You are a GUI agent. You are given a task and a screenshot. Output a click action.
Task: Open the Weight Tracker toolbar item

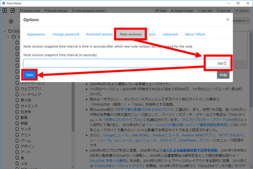182,11
